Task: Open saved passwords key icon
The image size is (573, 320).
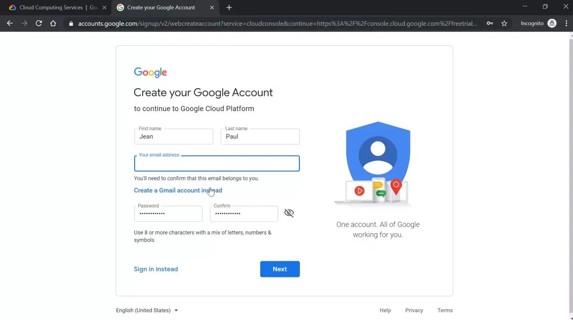Action: click(490, 23)
